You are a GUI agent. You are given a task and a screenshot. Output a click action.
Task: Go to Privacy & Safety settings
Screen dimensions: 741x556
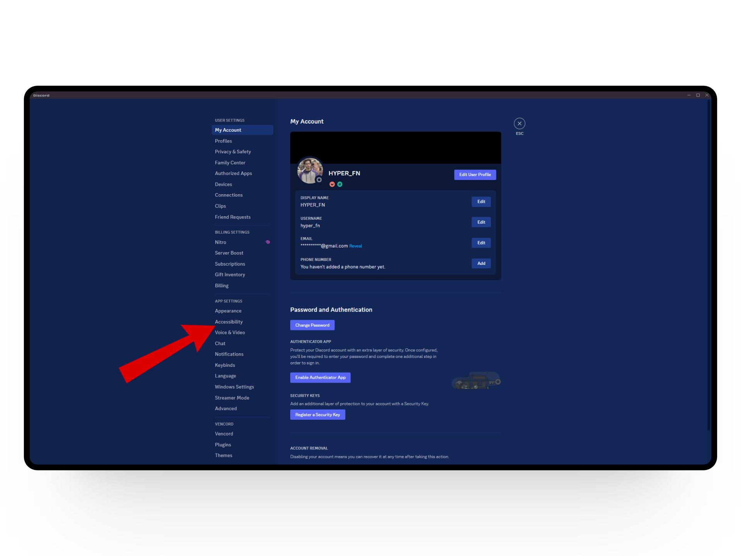pos(233,152)
